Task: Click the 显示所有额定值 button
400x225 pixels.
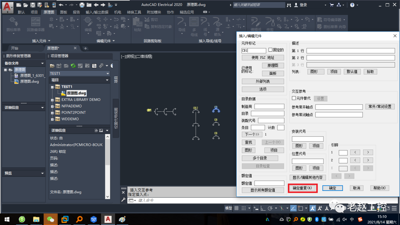Action: point(263,190)
